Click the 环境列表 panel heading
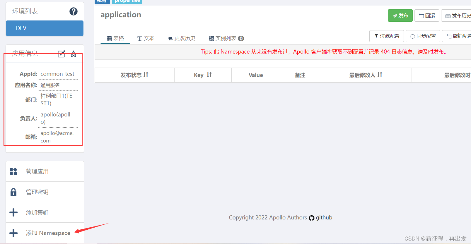The width and height of the screenshot is (471, 244). tap(25, 11)
